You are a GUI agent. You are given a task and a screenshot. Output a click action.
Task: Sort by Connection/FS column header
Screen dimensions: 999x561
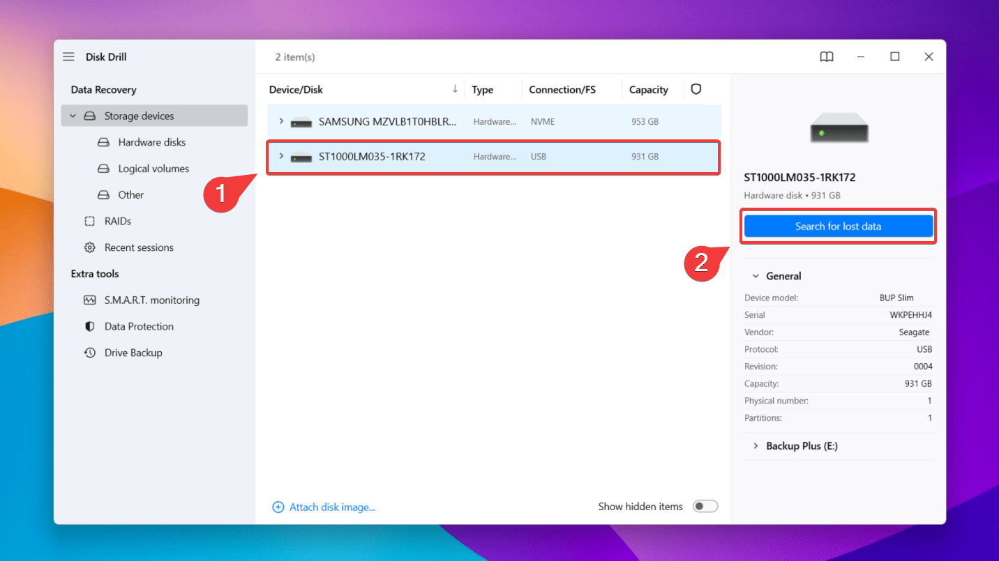click(562, 89)
